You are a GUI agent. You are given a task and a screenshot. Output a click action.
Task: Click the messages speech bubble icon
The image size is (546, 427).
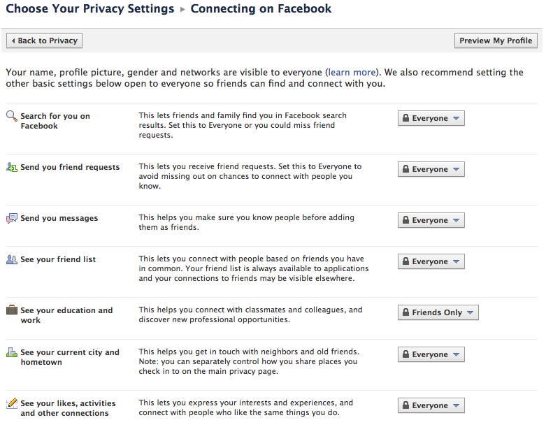click(12, 218)
